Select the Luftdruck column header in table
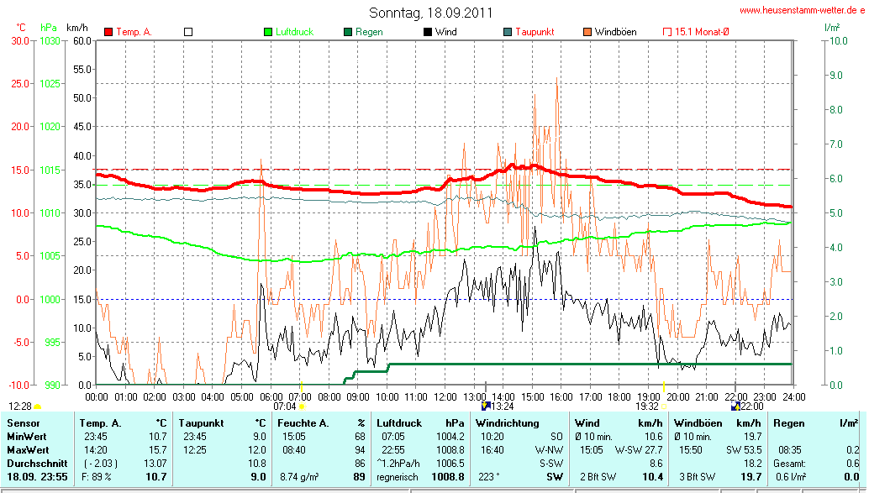The width and height of the screenshot is (869, 493). [397, 422]
